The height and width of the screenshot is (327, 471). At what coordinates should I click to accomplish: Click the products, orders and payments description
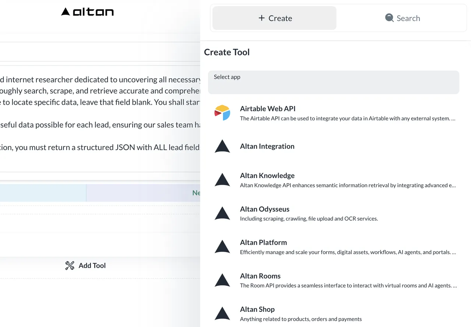click(x=301, y=319)
